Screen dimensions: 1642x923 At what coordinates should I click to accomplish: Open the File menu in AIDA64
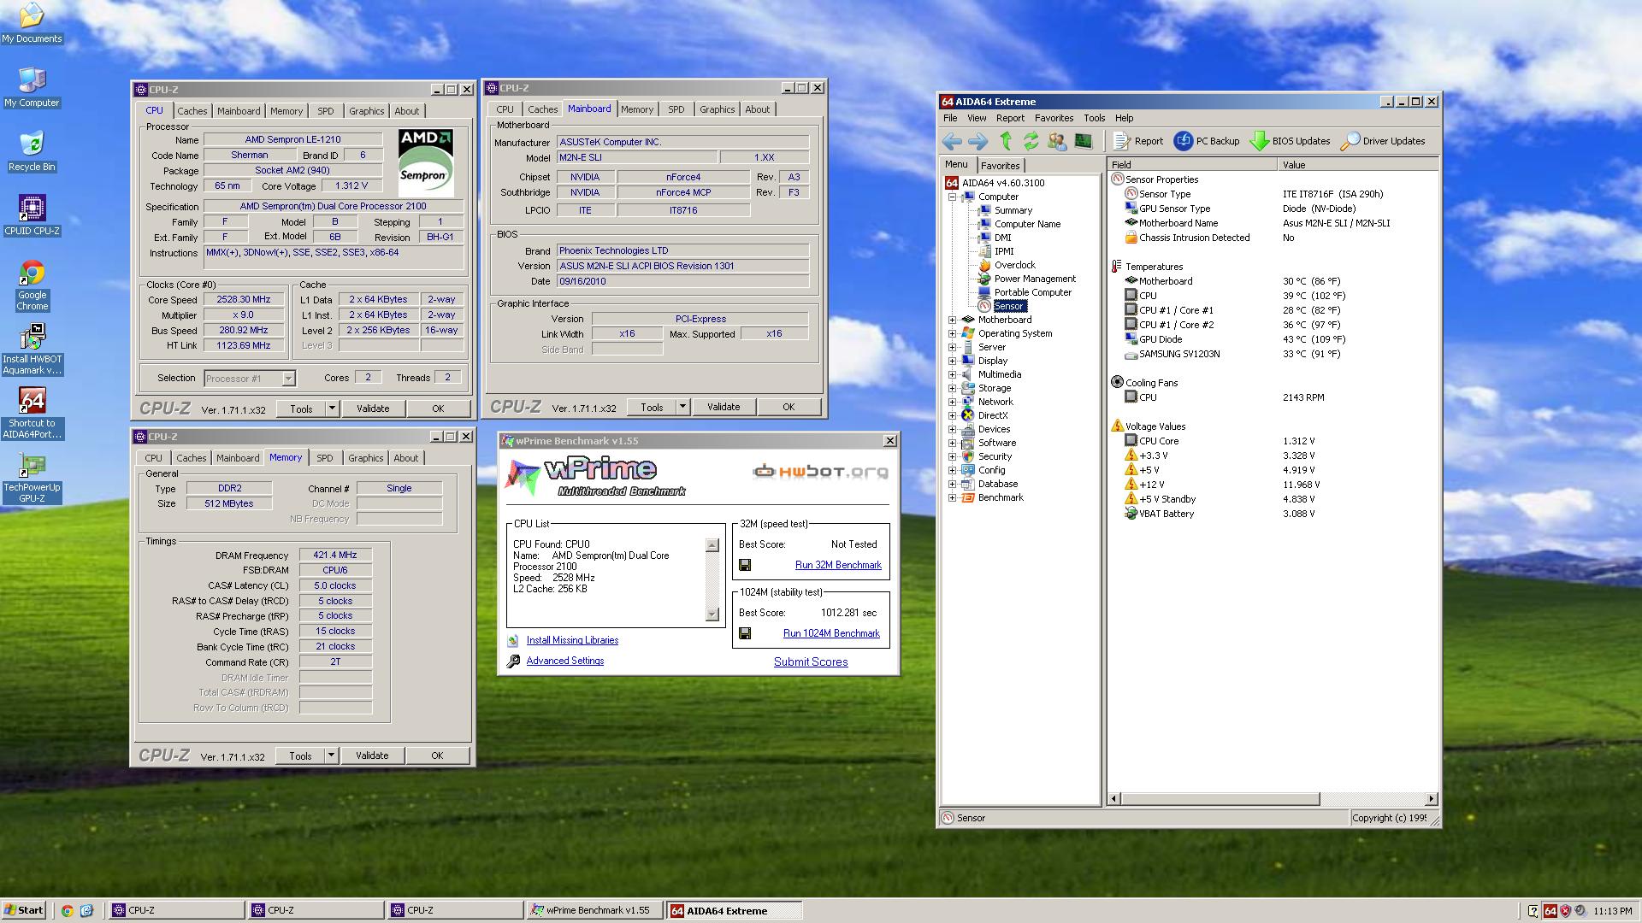[950, 118]
